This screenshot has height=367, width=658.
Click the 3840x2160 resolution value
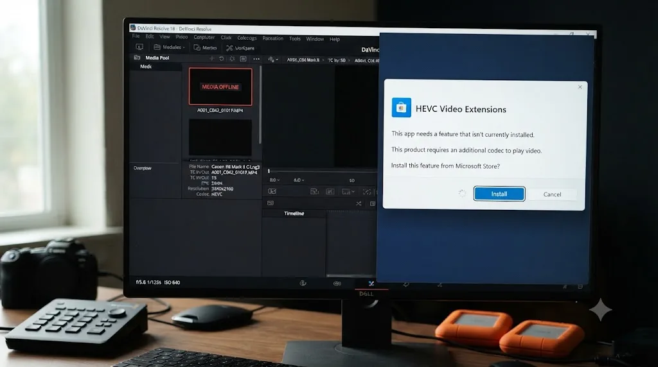222,189
